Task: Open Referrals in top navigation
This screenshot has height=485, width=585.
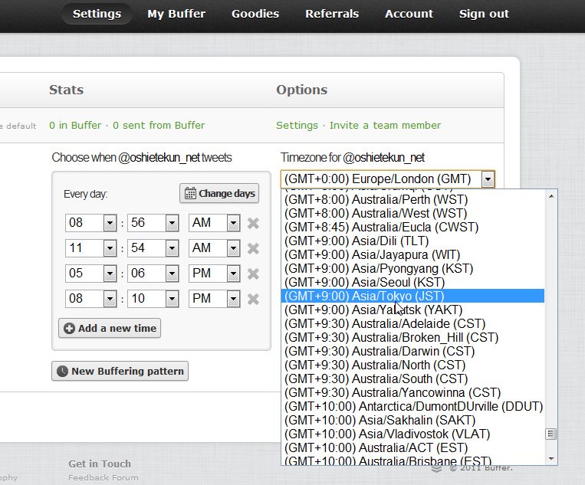Action: (332, 14)
